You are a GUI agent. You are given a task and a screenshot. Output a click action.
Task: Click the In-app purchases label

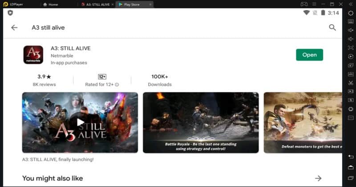[69, 63]
